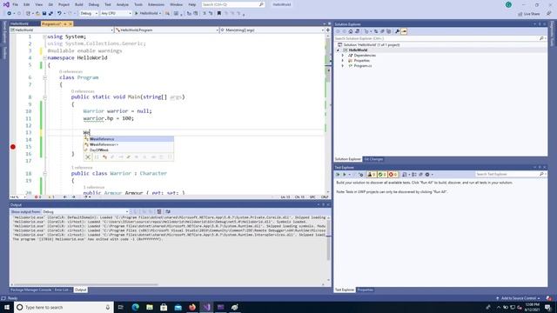Click the Save All toolbar icon
Viewport: 557px width, 313px height.
pyautogui.click(x=50, y=13)
